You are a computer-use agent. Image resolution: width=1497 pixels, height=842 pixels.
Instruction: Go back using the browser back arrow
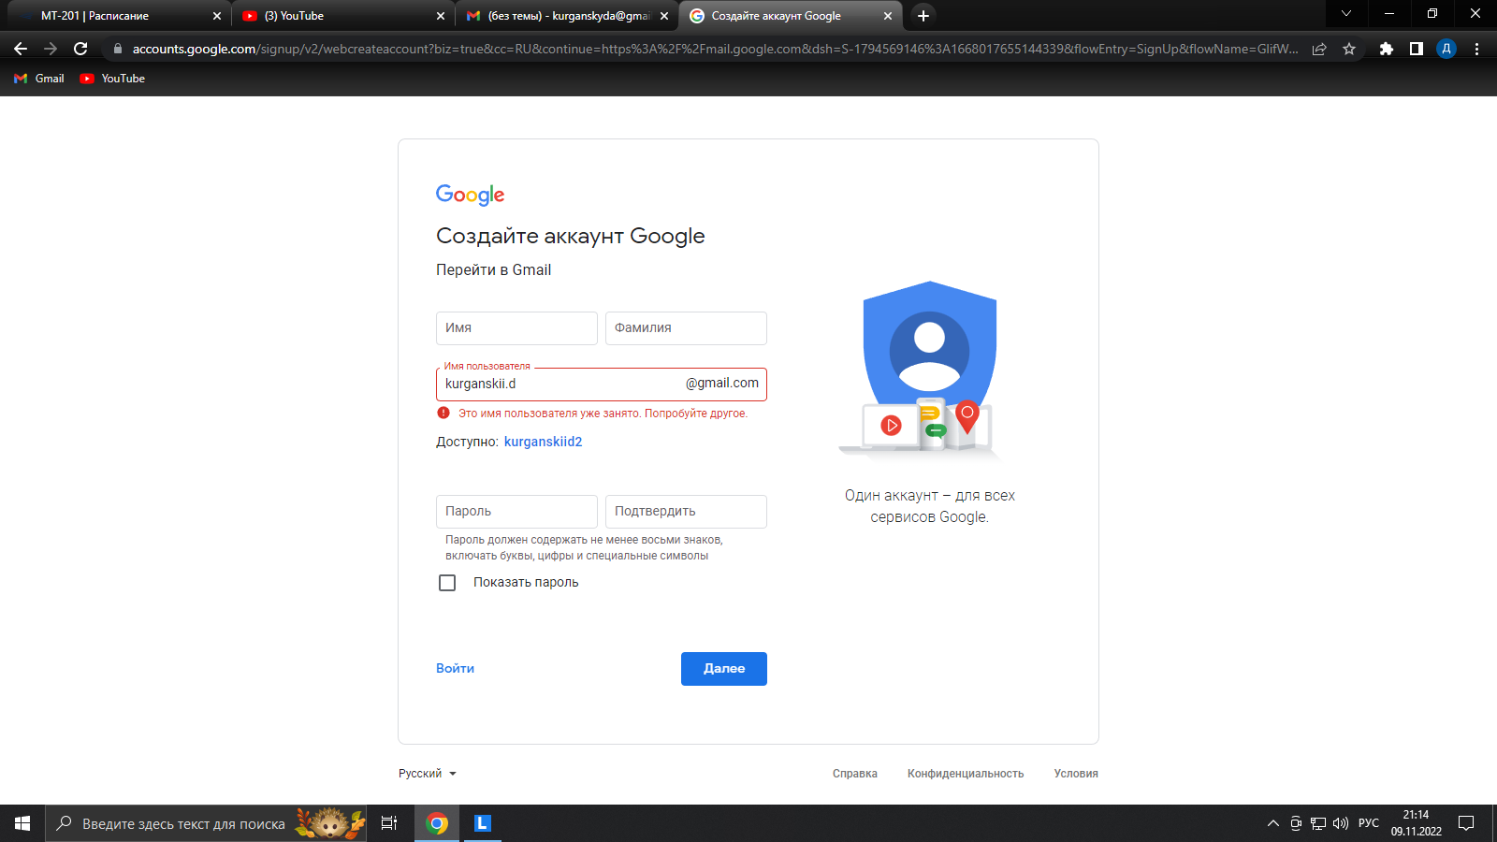21,49
